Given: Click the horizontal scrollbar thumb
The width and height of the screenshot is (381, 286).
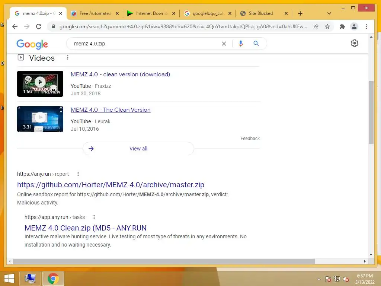Looking at the screenshot, I should (x=164, y=261).
